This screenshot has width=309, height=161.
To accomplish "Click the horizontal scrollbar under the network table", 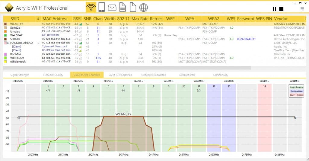I will tap(127, 68).
